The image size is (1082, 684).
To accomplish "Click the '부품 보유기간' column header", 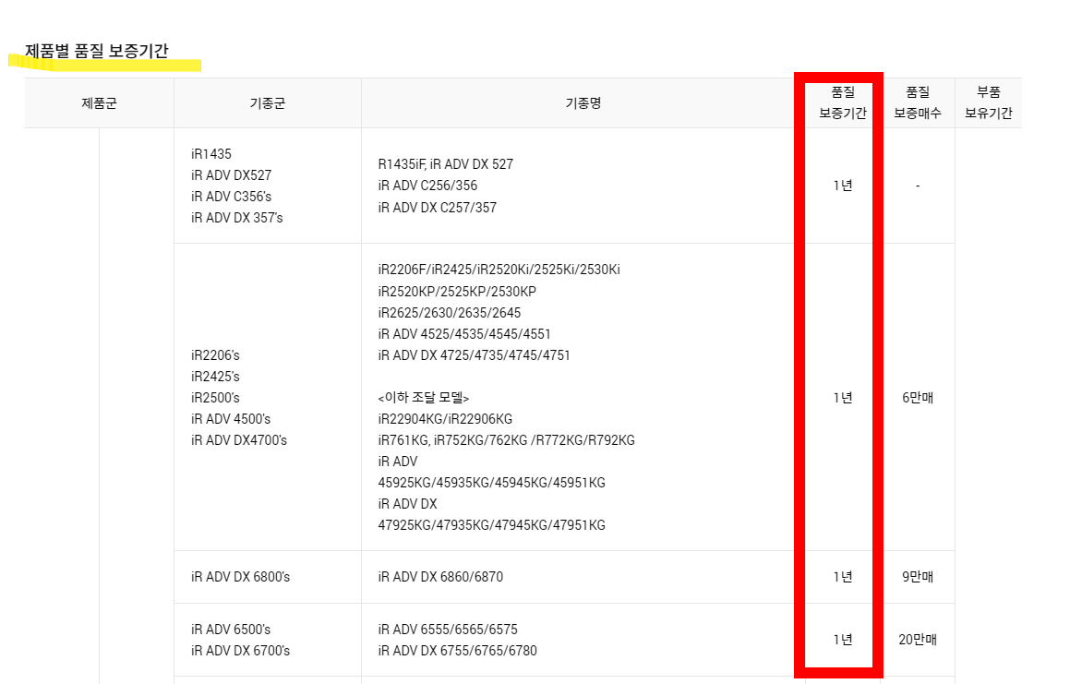I will click(988, 102).
